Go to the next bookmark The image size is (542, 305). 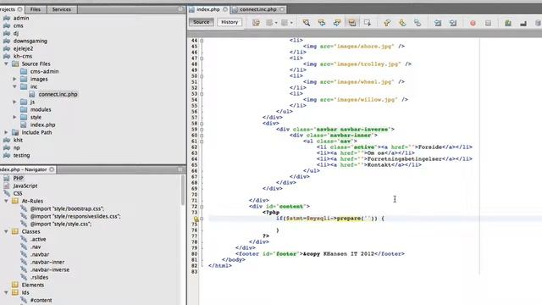pyautogui.click(x=402, y=23)
